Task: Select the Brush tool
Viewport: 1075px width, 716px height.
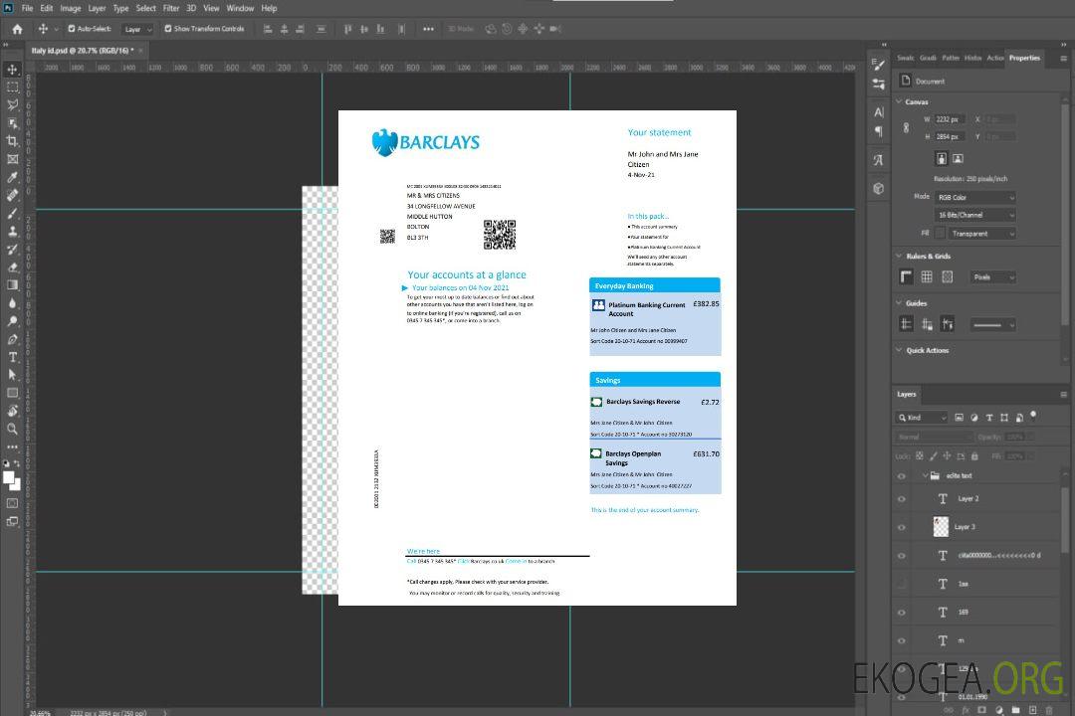Action: [12, 213]
